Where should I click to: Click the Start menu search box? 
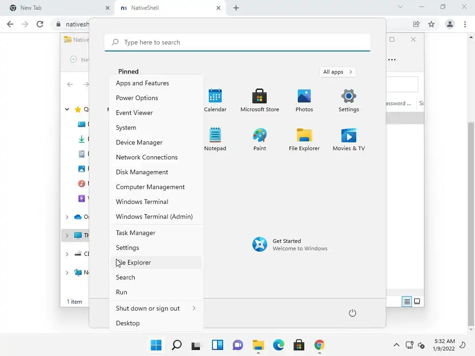(237, 42)
